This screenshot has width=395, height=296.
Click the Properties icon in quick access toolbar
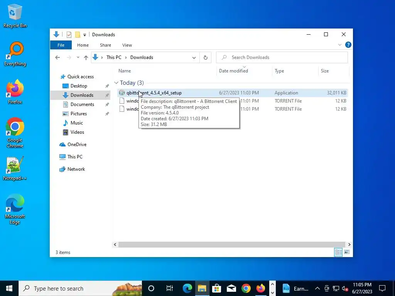click(69, 34)
